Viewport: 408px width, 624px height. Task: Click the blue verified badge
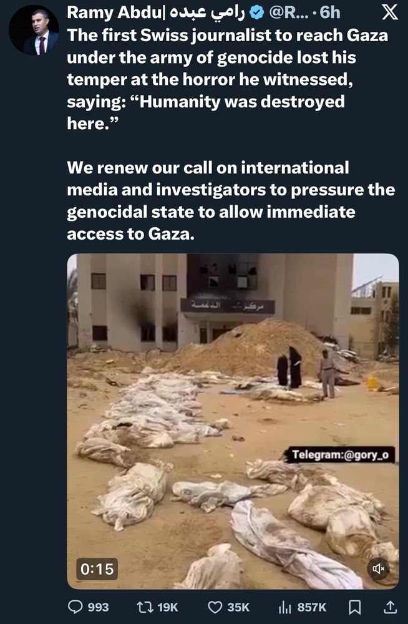point(257,13)
